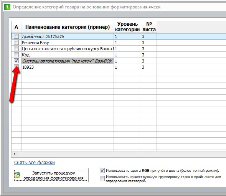Click the '№ листа' column header
Screen dimensions: 226x196
[149, 27]
